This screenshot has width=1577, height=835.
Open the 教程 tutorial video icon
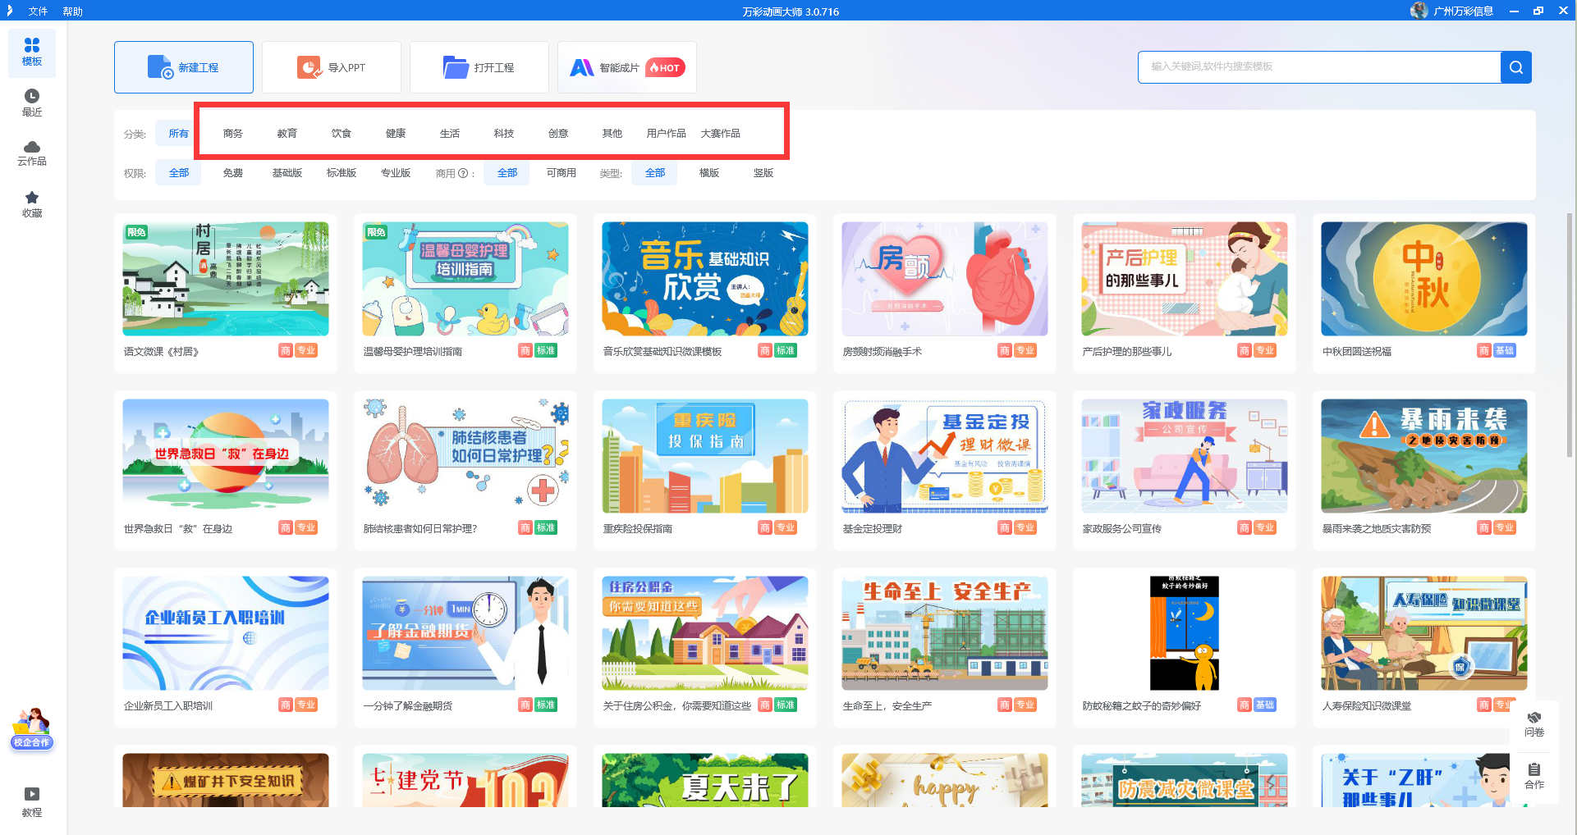(x=32, y=802)
